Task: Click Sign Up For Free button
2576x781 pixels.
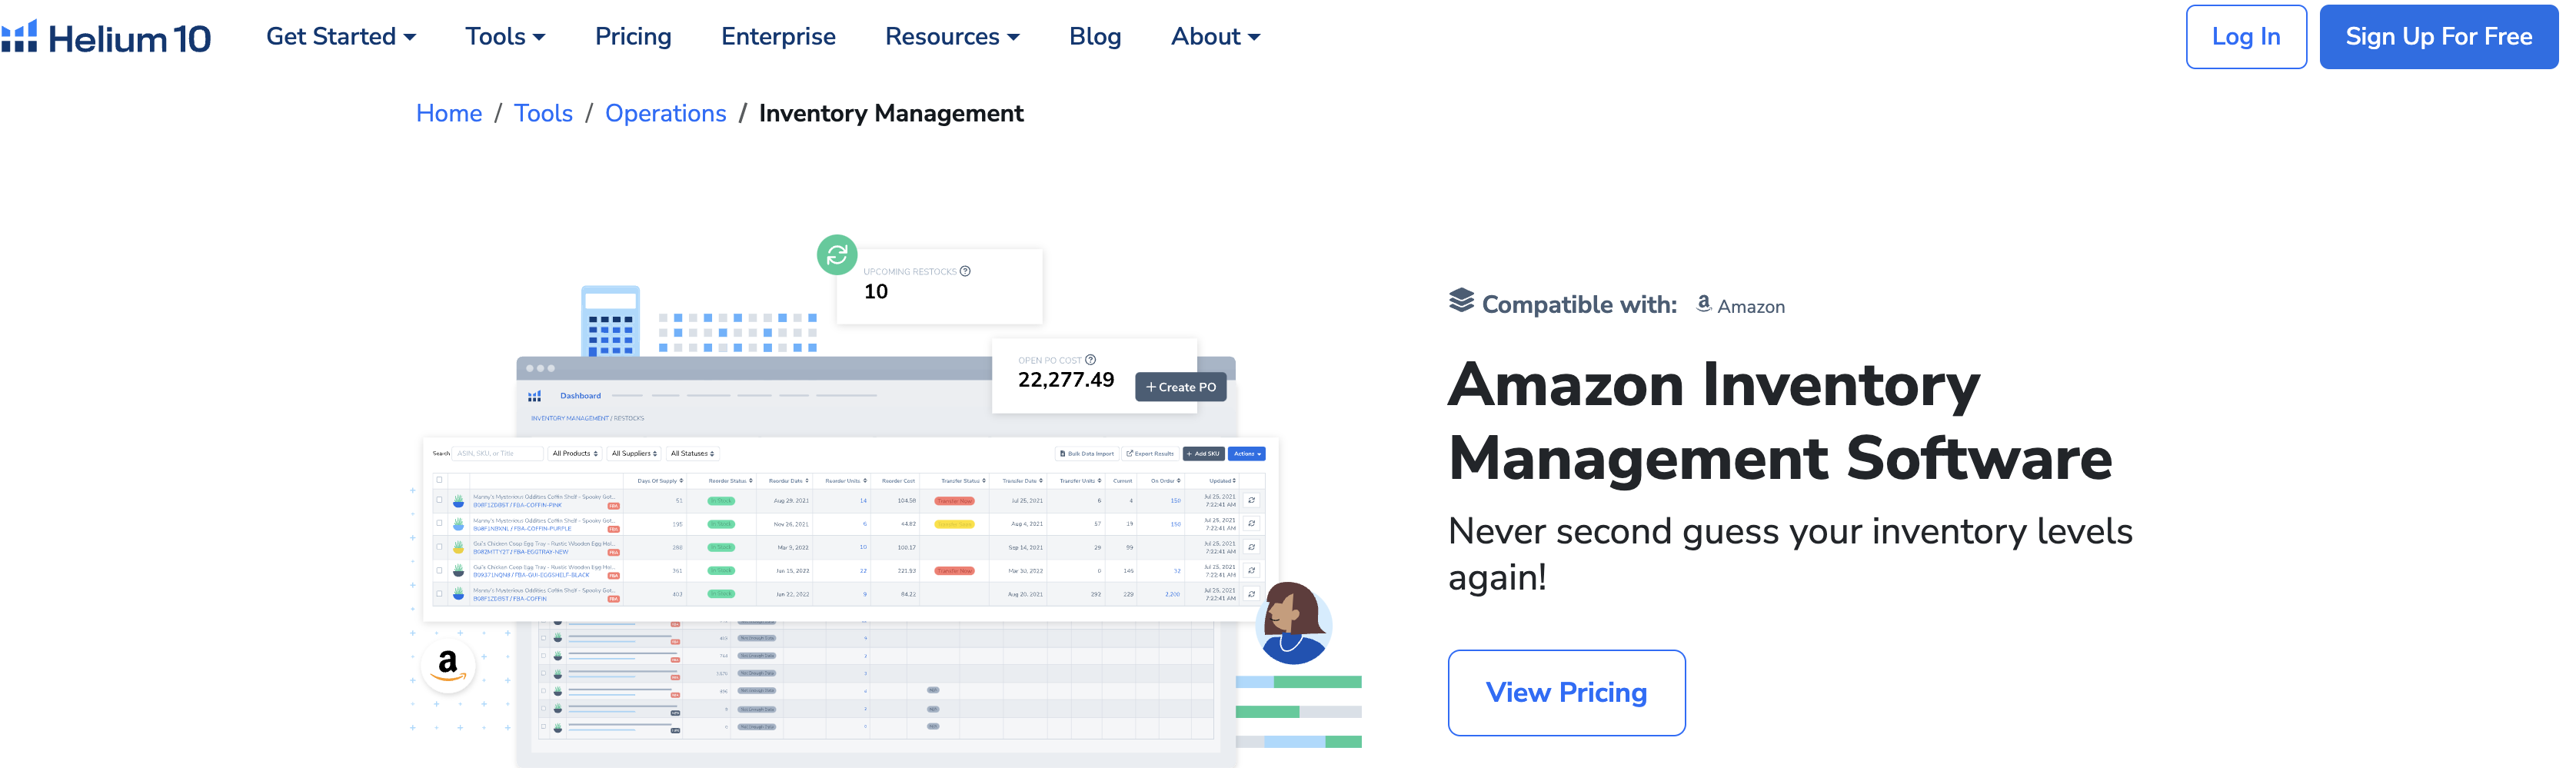Action: point(2438,37)
